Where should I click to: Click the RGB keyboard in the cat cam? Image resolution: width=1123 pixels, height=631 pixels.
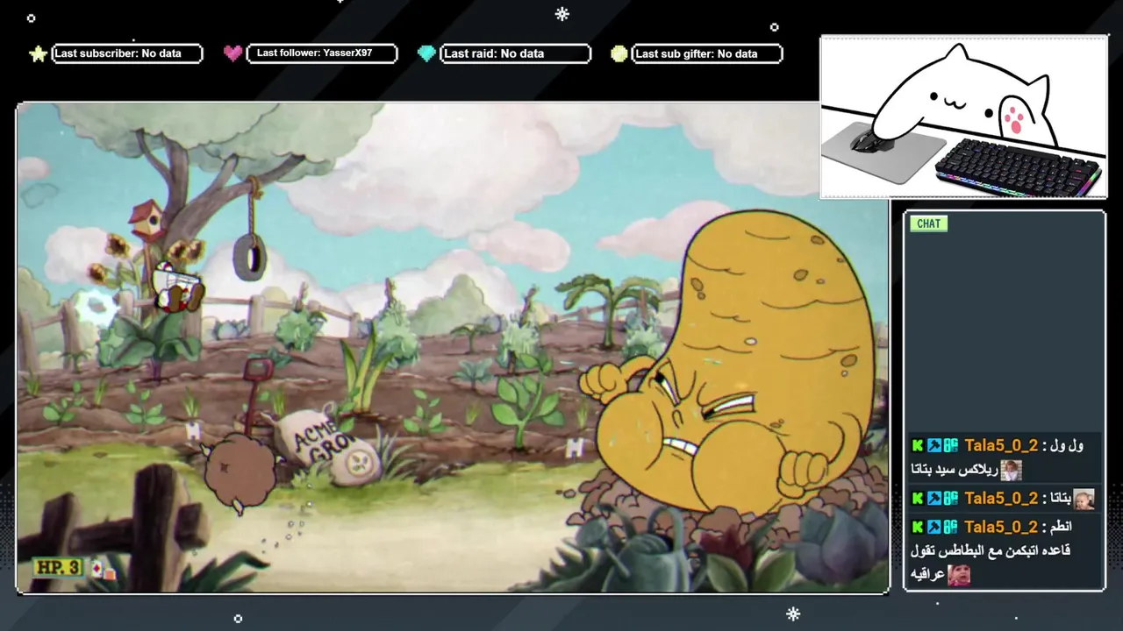pyautogui.click(x=1018, y=168)
